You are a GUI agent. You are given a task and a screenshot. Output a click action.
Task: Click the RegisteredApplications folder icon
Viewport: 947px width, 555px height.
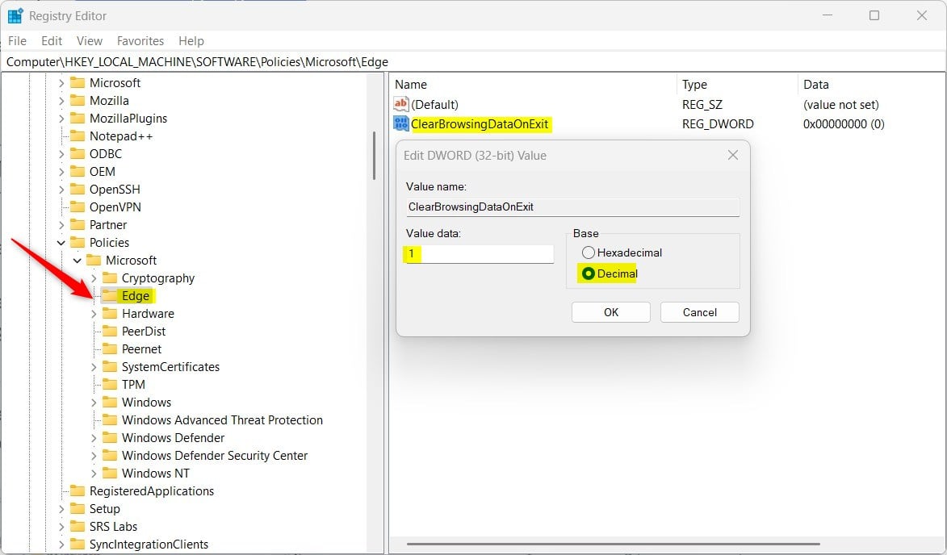[78, 491]
